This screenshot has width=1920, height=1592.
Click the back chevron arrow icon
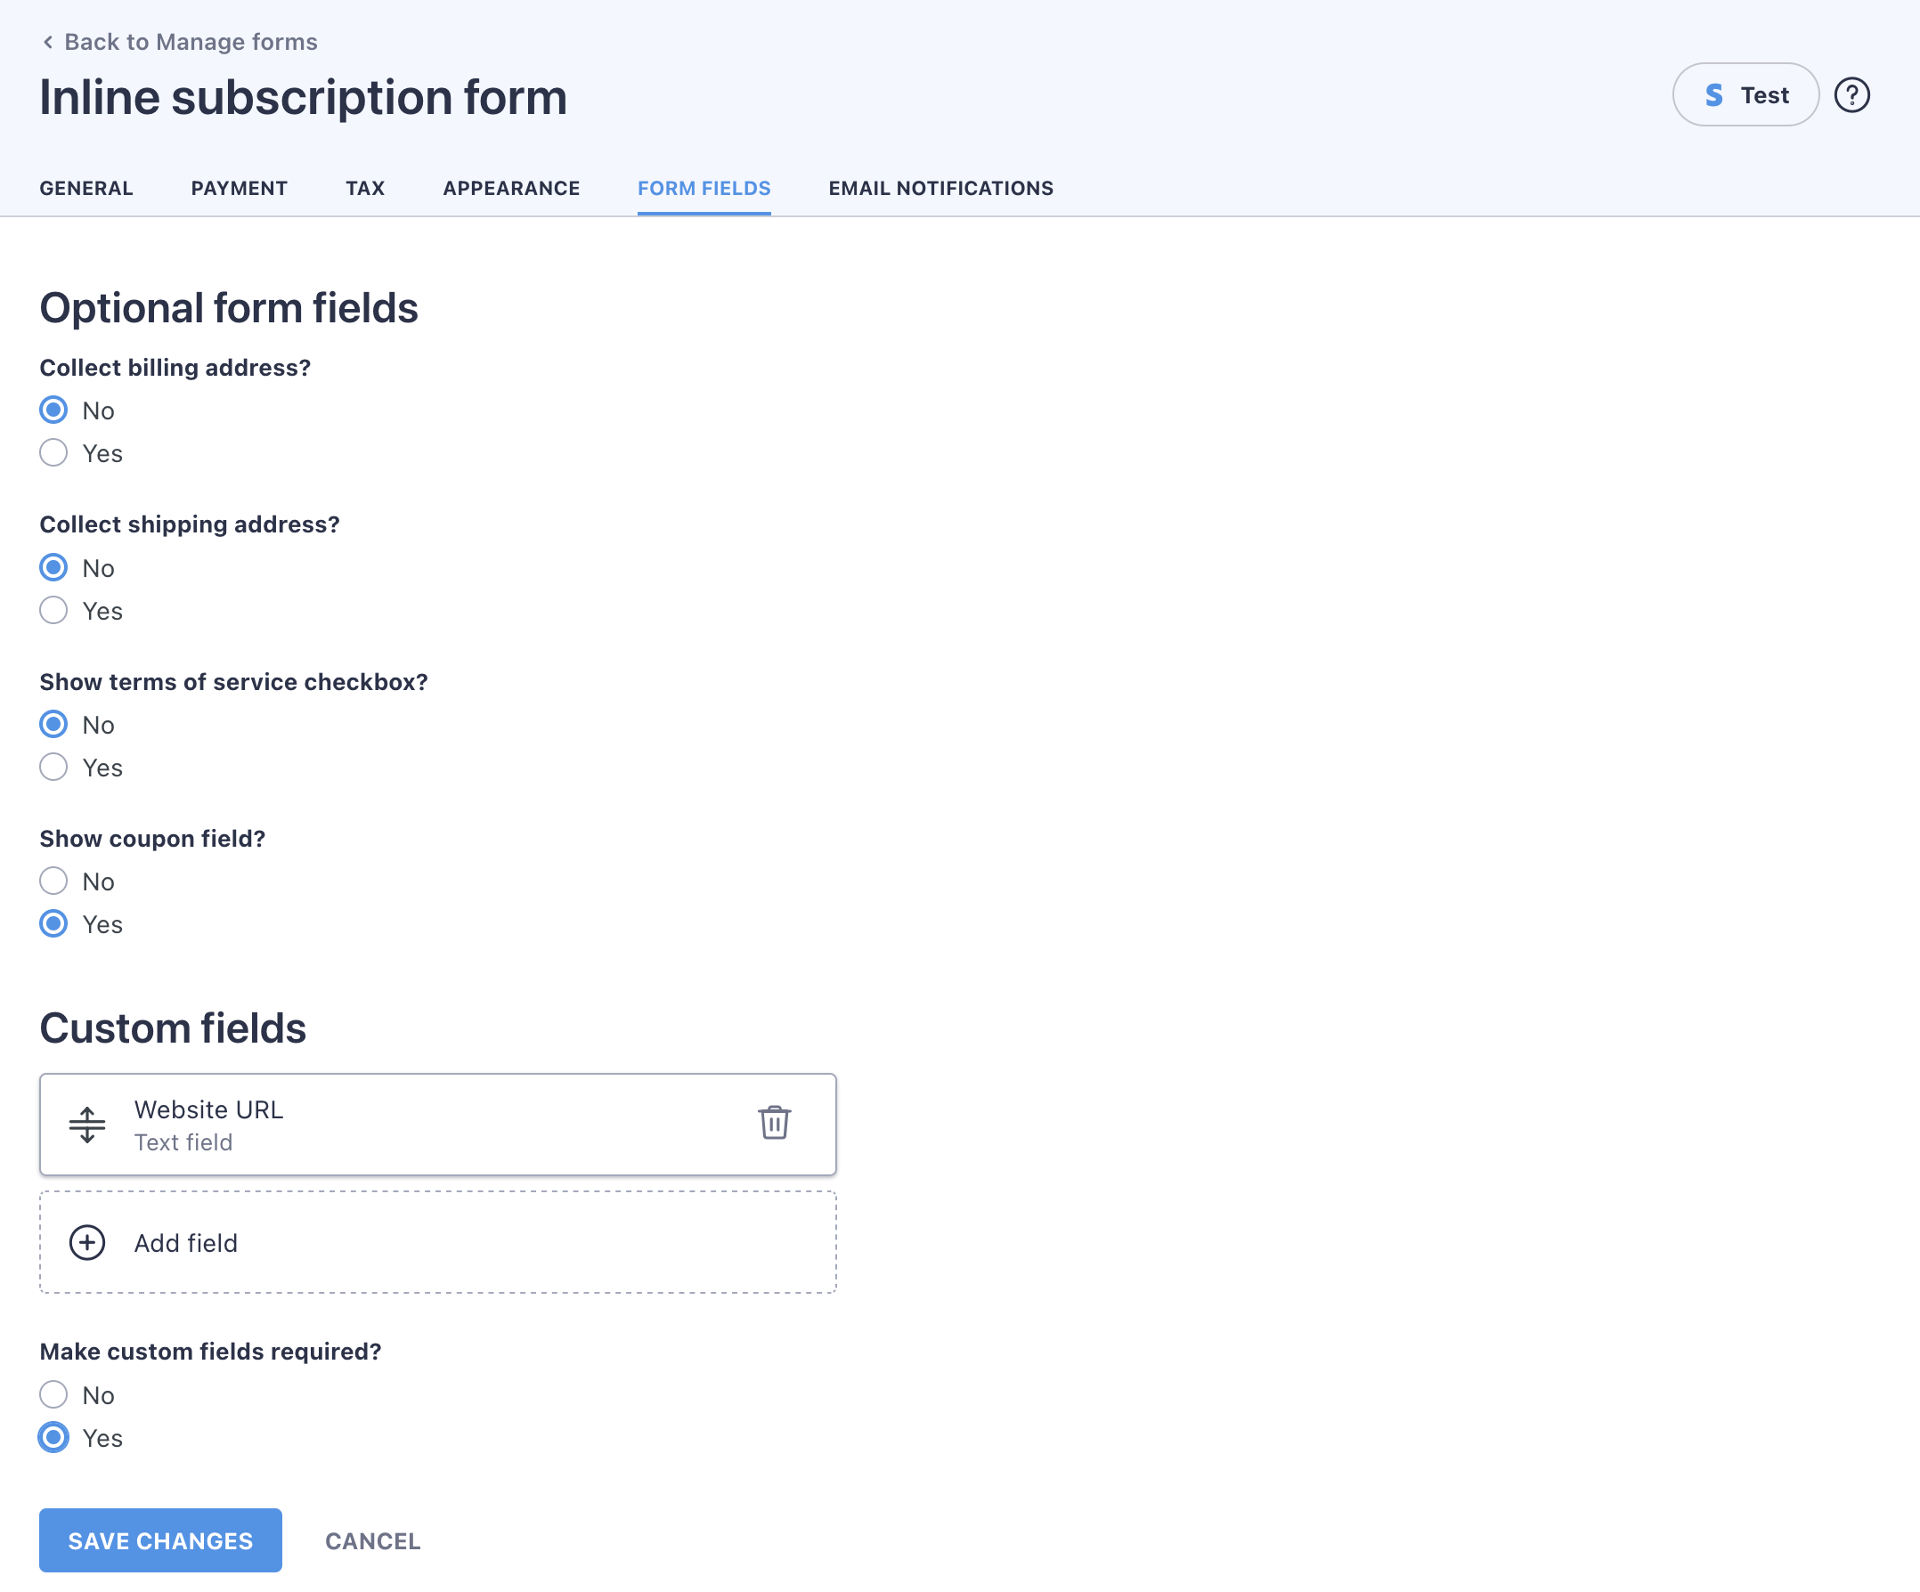pos(47,42)
